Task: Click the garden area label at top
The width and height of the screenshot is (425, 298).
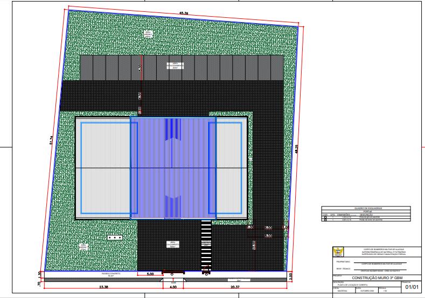Action: pyautogui.click(x=147, y=34)
